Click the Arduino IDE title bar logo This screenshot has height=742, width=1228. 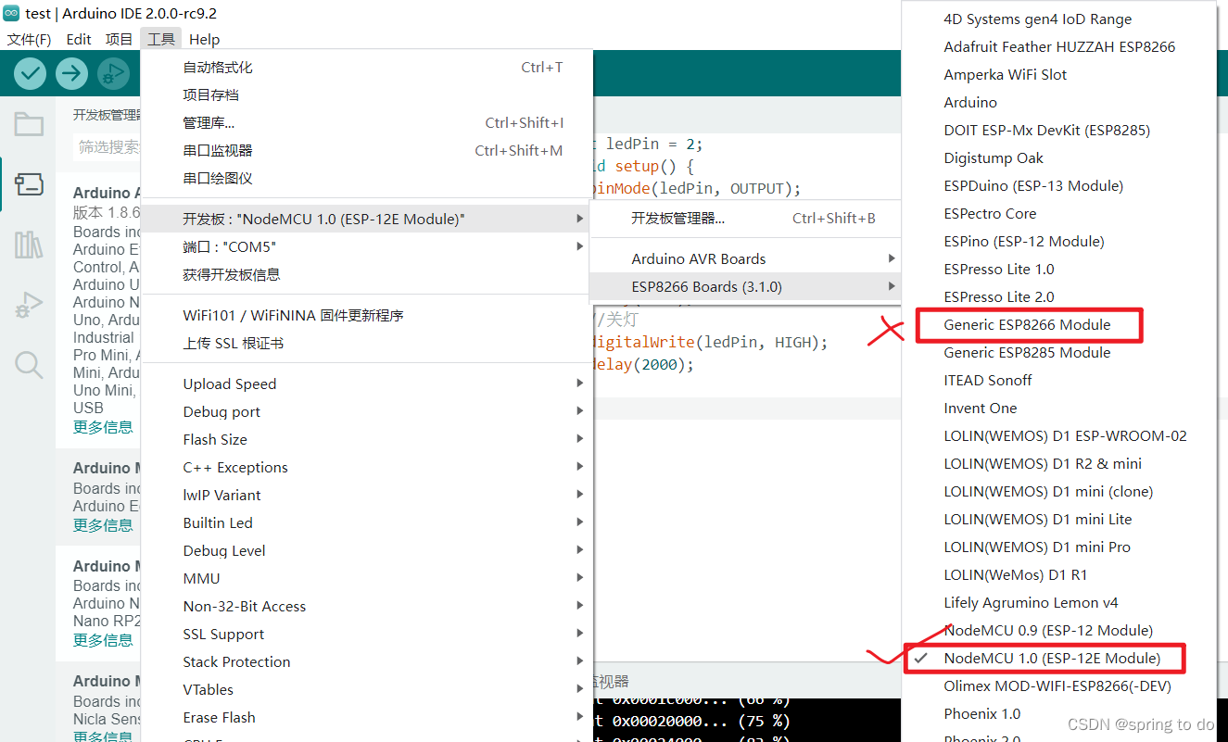pos(11,13)
